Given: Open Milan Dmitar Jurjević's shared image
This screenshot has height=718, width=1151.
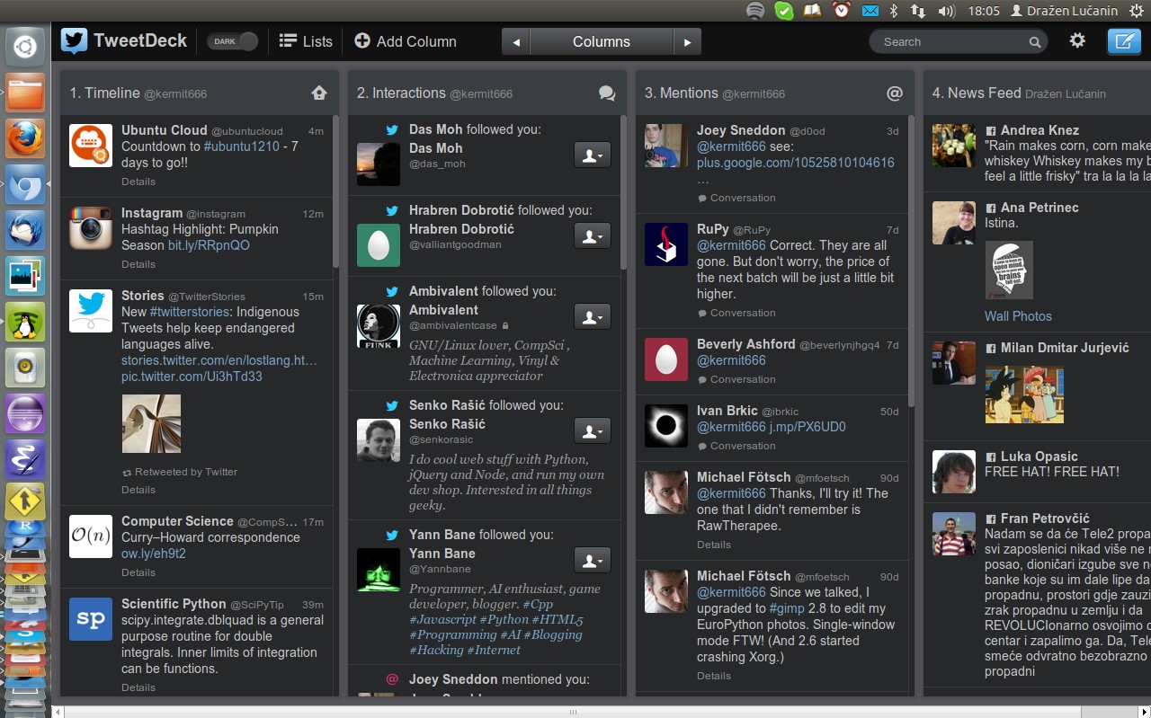Looking at the screenshot, I should [1024, 394].
